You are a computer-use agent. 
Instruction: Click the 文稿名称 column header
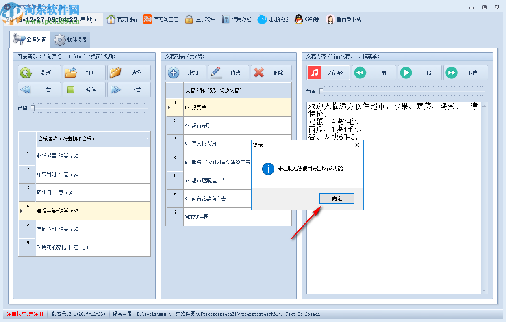tap(238, 90)
